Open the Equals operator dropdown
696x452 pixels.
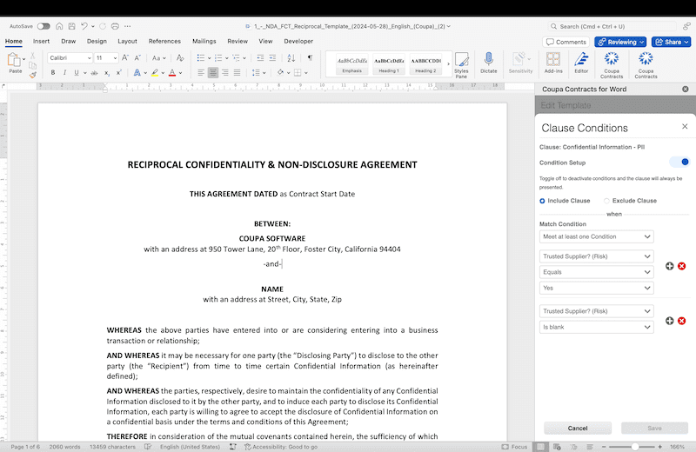coord(596,272)
